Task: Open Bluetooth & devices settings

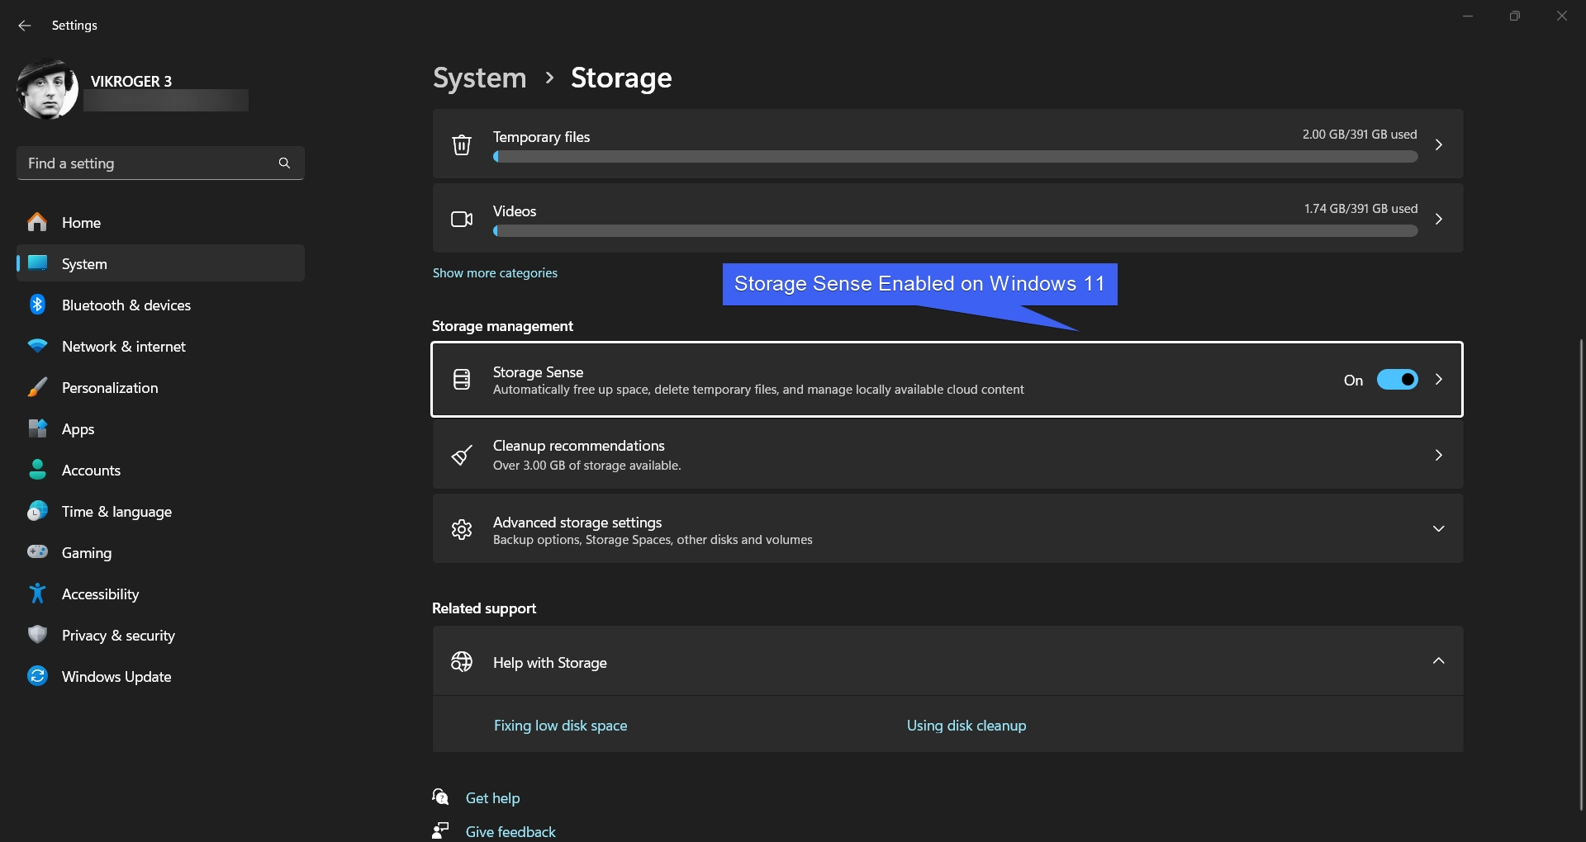Action: pyautogui.click(x=160, y=305)
